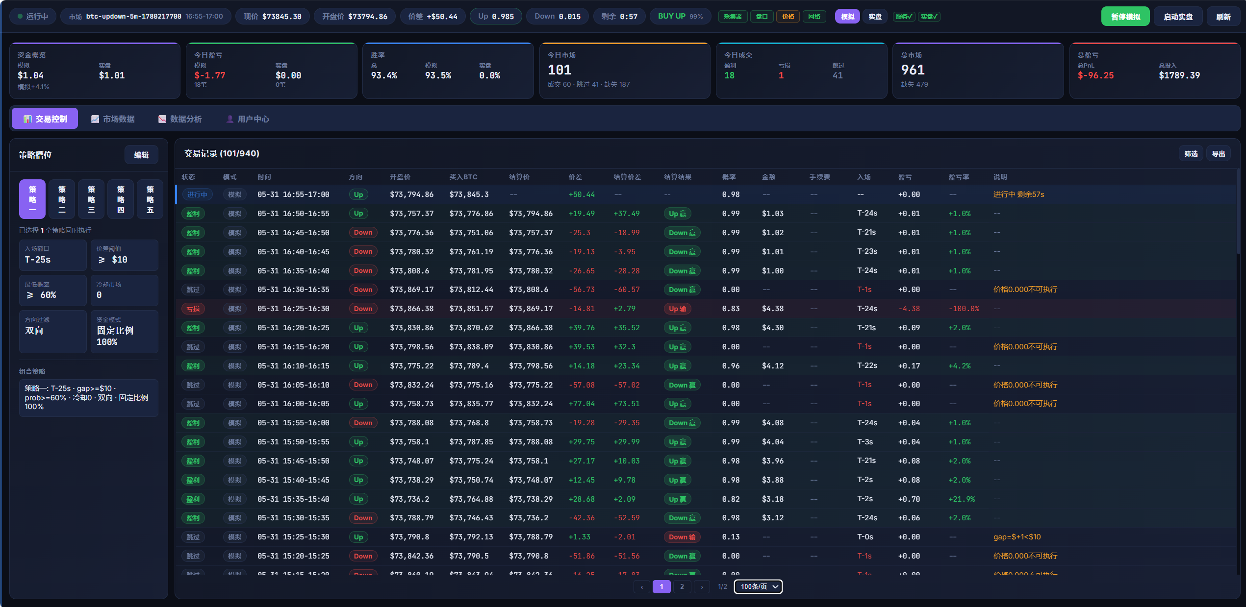Open the 100条/页 page size dropdown
The image size is (1246, 607).
coord(758,586)
